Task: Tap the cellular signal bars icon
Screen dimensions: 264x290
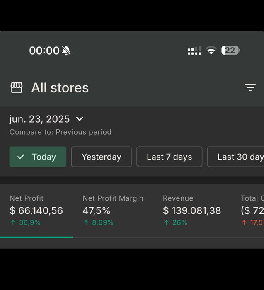Action: click(x=194, y=51)
